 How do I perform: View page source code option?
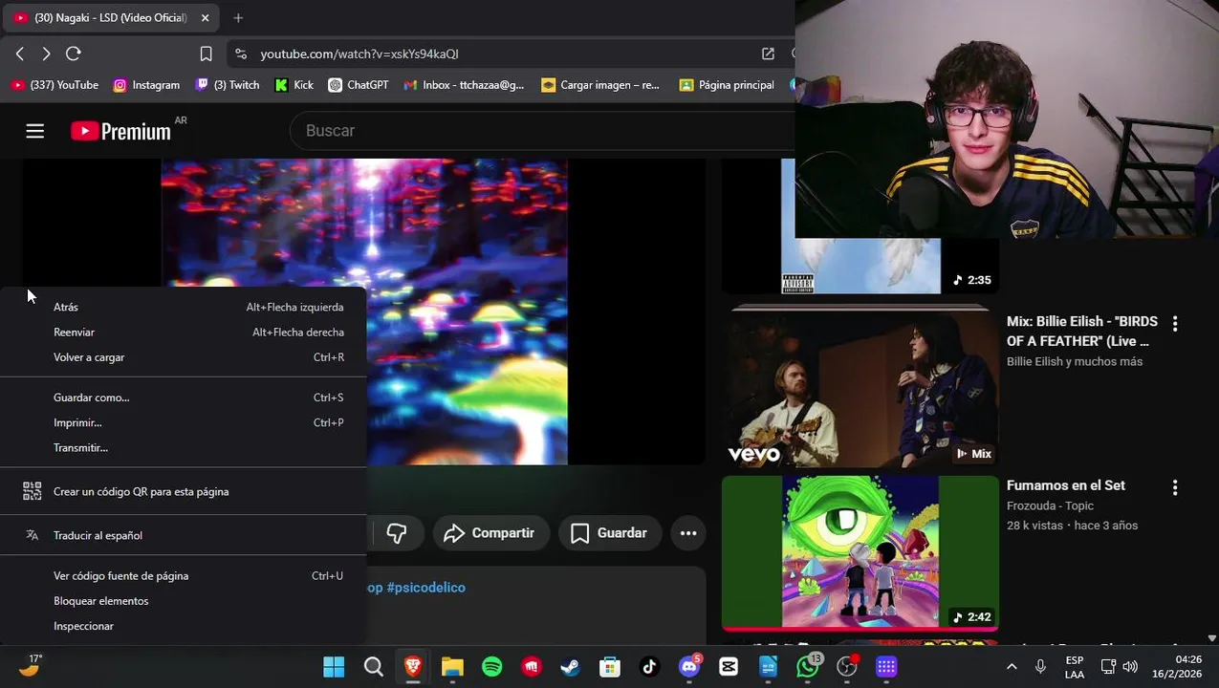click(x=184, y=575)
